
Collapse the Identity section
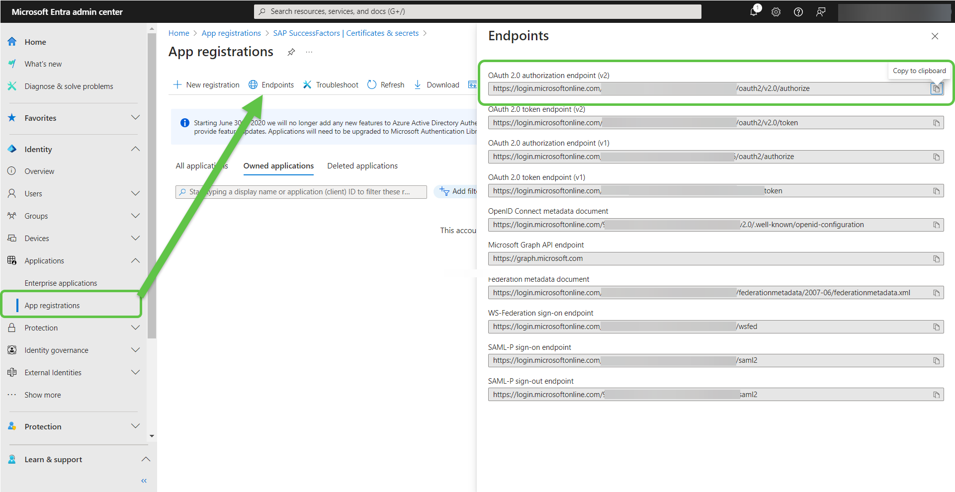[135, 149]
